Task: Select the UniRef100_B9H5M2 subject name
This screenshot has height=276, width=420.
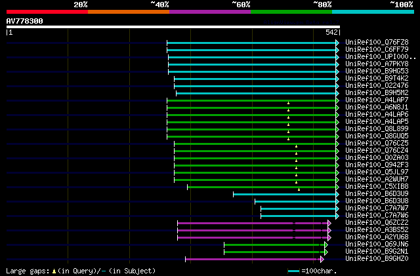Action: point(377,93)
